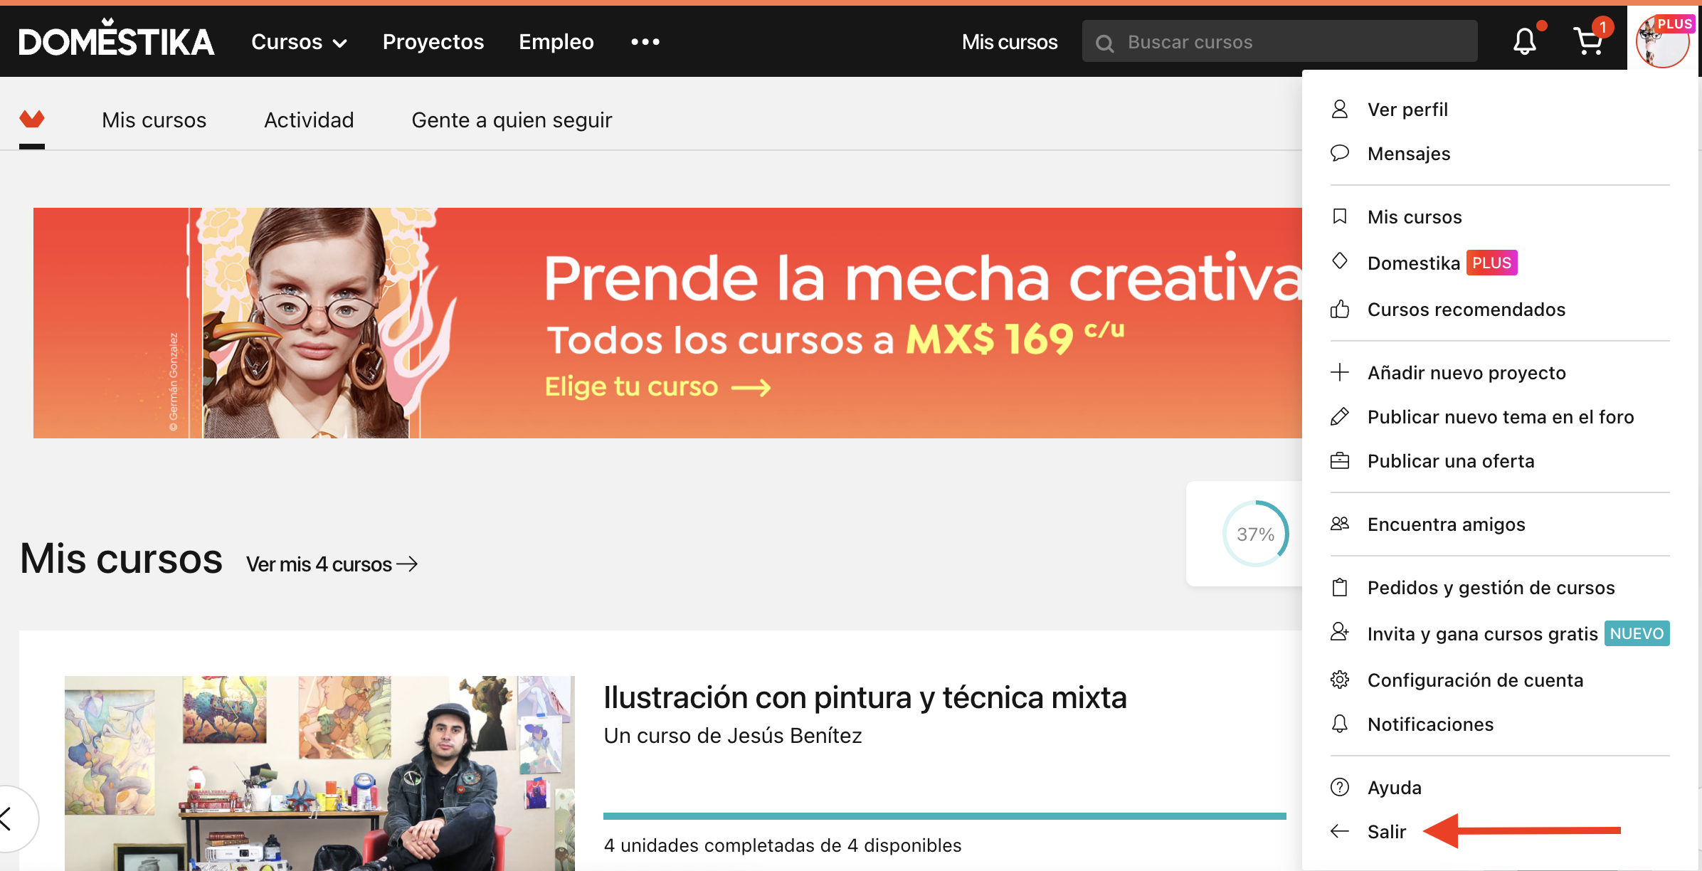1702x871 pixels.
Task: Open Configuración de cuenta
Action: tap(1476, 680)
